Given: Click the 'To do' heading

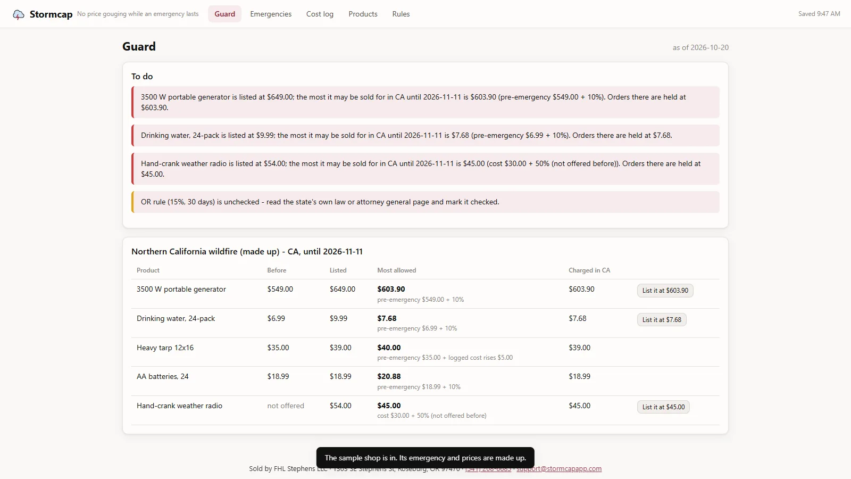Looking at the screenshot, I should (x=142, y=77).
